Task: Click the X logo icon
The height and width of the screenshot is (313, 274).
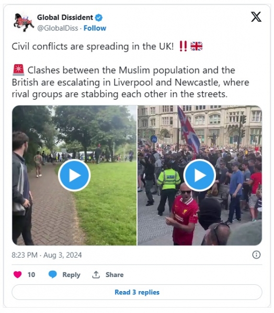Action: (256, 17)
